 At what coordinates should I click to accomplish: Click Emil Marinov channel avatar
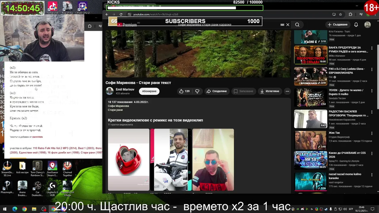coord(110,91)
